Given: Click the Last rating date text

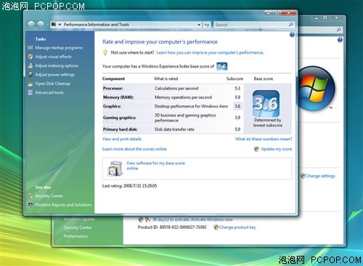Looking at the screenshot, I should point(129,186).
